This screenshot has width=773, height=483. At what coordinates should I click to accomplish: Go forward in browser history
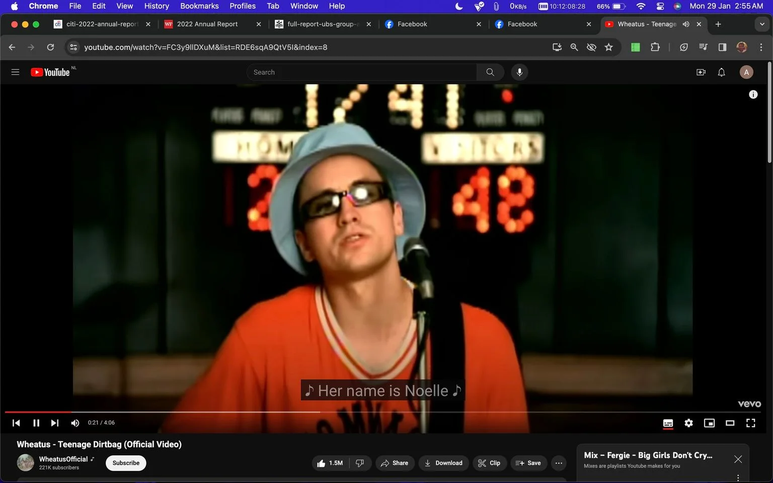(x=31, y=47)
